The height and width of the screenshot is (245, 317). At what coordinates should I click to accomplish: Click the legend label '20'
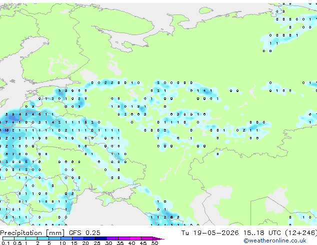tap(85, 243)
